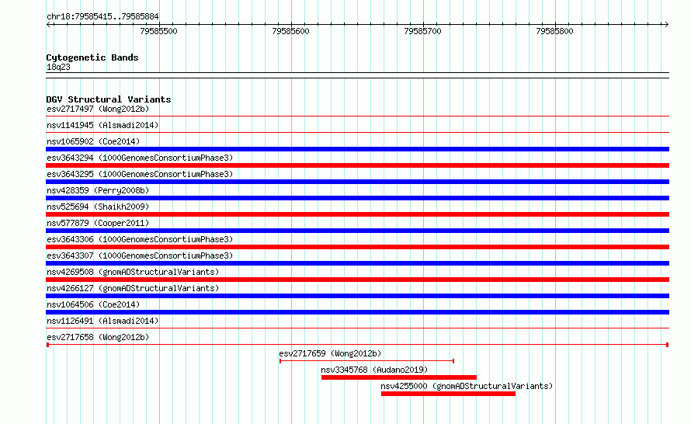This screenshot has width=691, height=424.
Task: Click the blue bar of nsv428359
Action: [x=357, y=198]
